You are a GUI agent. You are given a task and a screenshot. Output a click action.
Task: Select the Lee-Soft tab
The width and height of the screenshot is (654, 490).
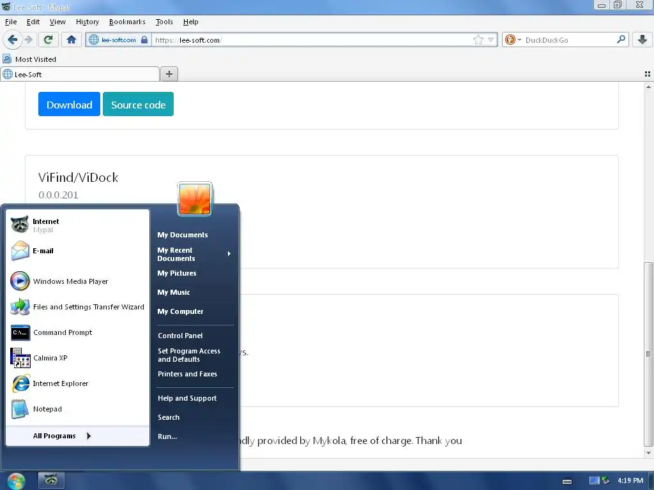(x=80, y=74)
